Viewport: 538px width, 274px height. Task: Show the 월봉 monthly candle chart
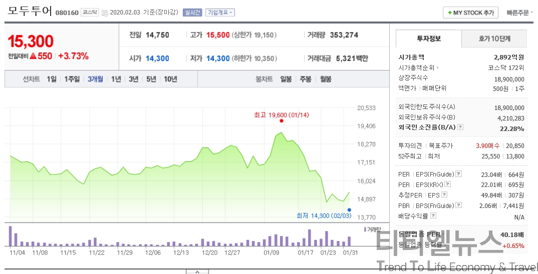click(x=326, y=79)
